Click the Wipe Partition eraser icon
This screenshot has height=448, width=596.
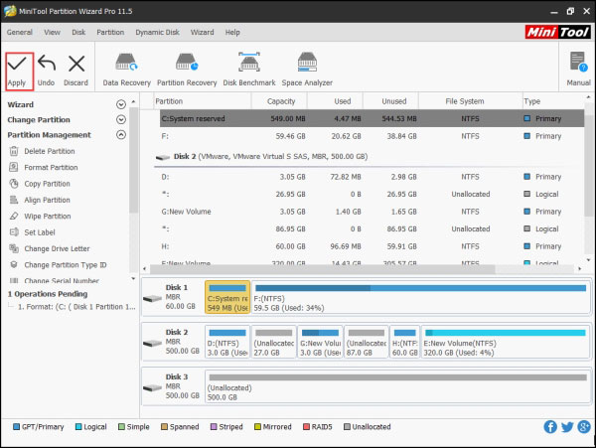[x=14, y=216]
